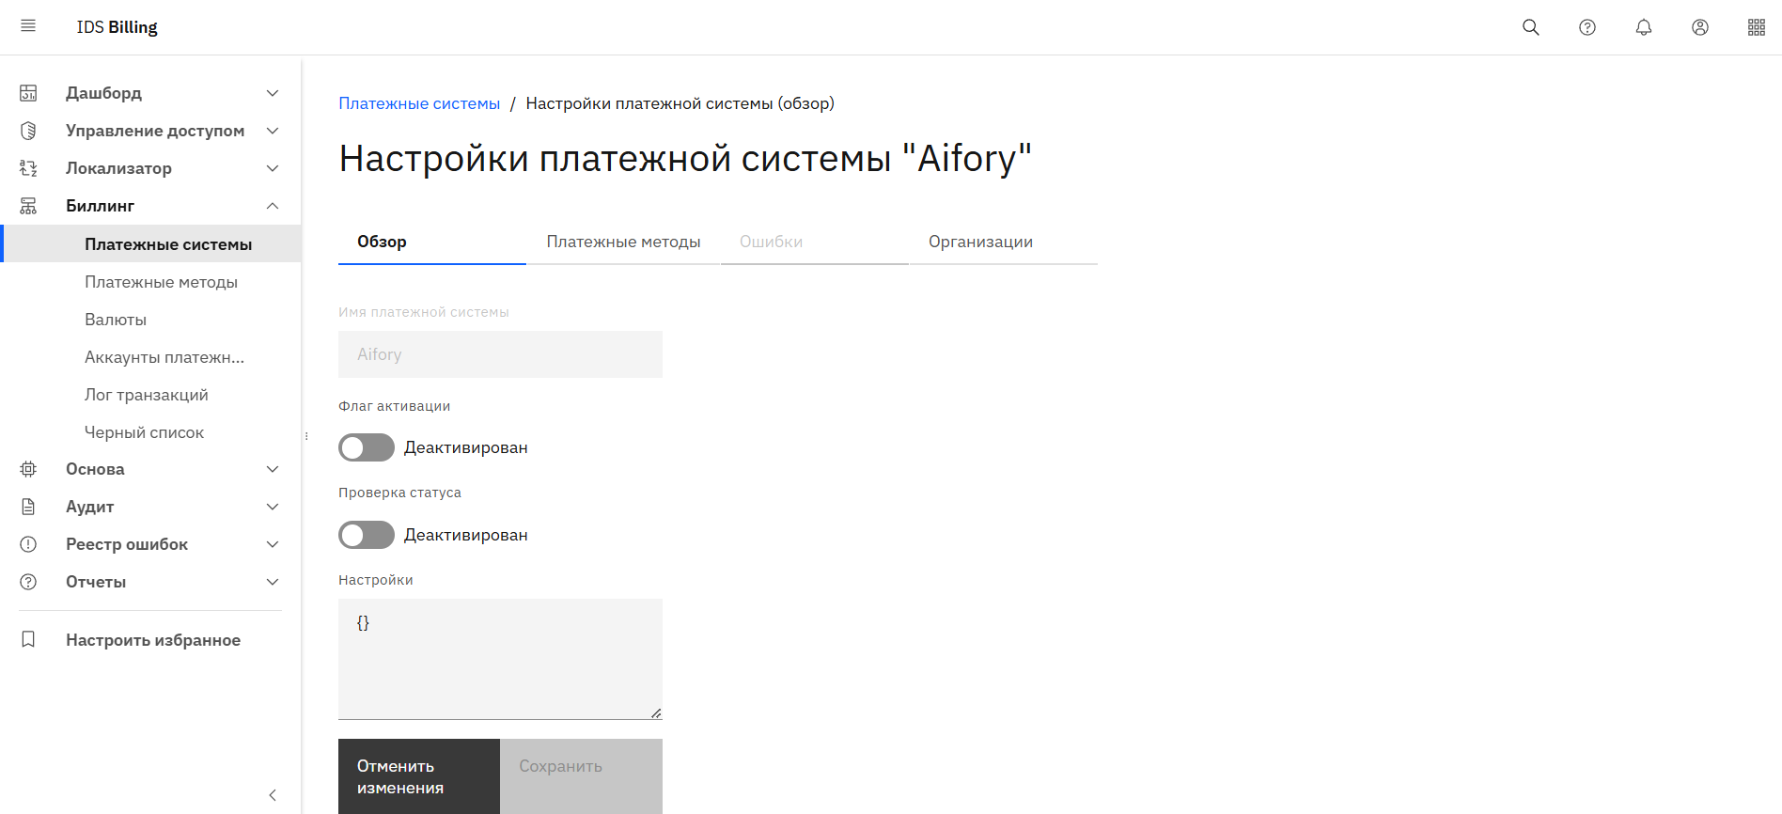Screen dimensions: 1782x814
Task: Collapse the Биллинг menu section
Action: (273, 206)
